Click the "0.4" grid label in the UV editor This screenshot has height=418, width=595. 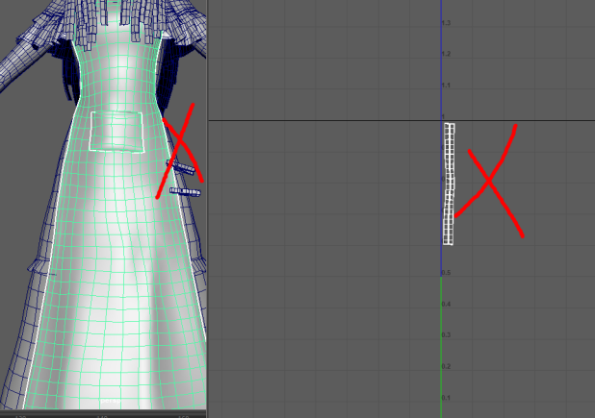point(447,304)
